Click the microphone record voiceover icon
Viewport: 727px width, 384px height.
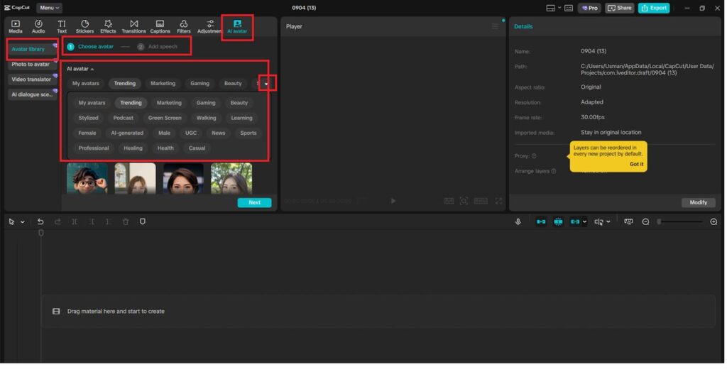pyautogui.click(x=518, y=221)
